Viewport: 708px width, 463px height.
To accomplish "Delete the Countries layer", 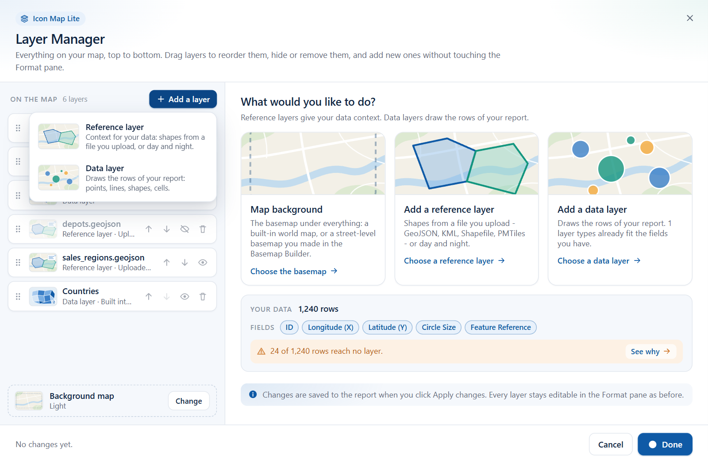I will click(203, 297).
